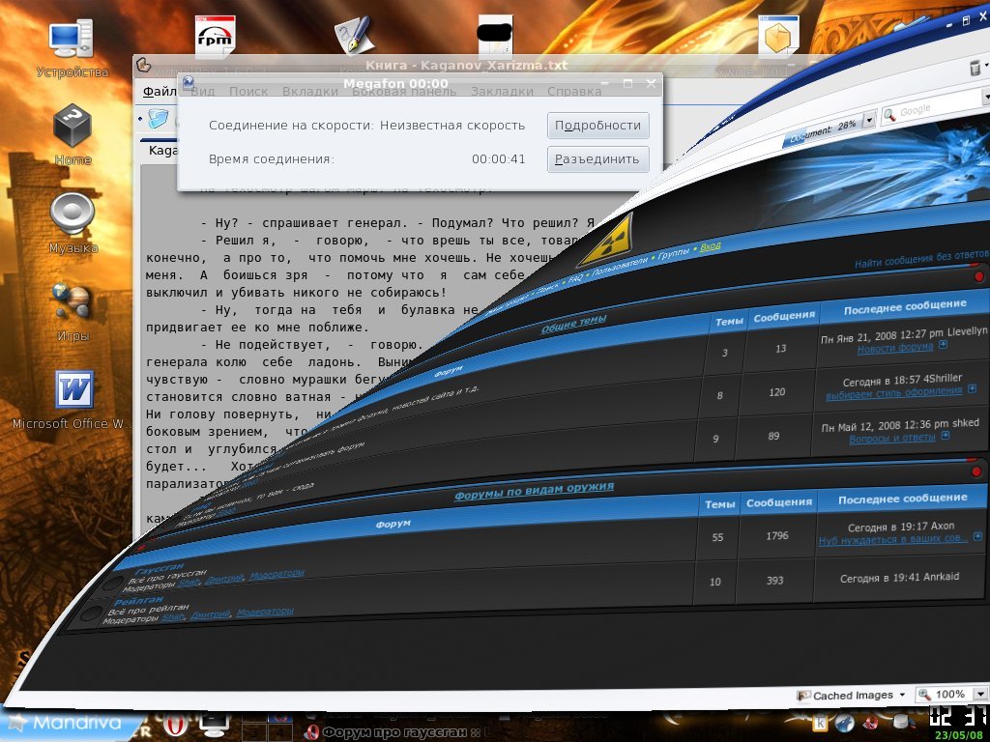
Task: Click the taskbar clock showing date 23/05/08
Action: (958, 723)
